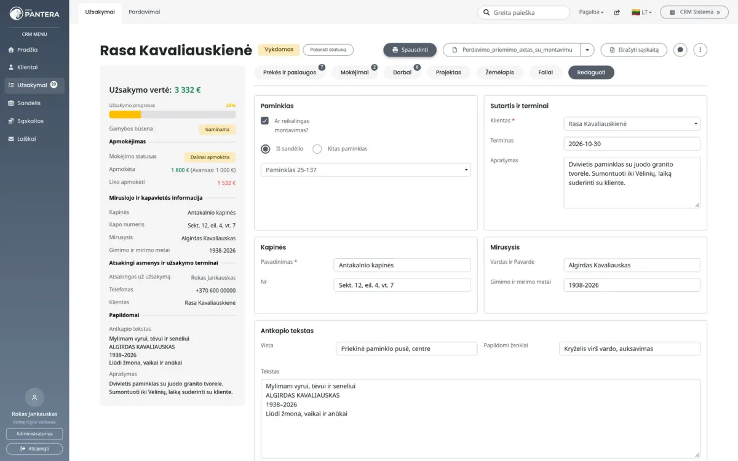Open the three-dot more options menu
The height and width of the screenshot is (461, 738).
point(700,50)
